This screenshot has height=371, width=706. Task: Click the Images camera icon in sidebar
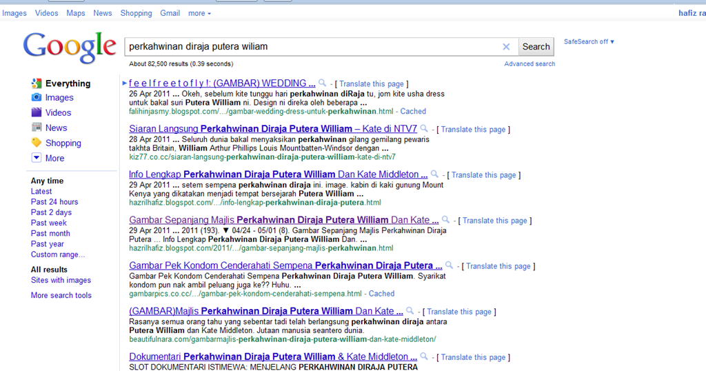coord(37,97)
